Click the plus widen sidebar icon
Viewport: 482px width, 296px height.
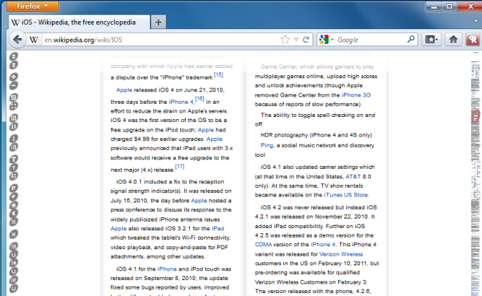click(14, 77)
